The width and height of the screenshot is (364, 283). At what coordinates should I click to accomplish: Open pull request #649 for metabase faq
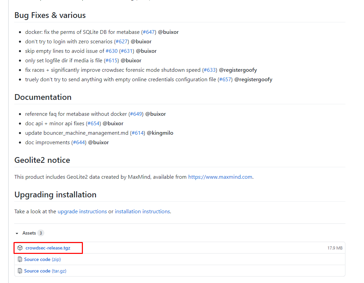click(x=136, y=114)
